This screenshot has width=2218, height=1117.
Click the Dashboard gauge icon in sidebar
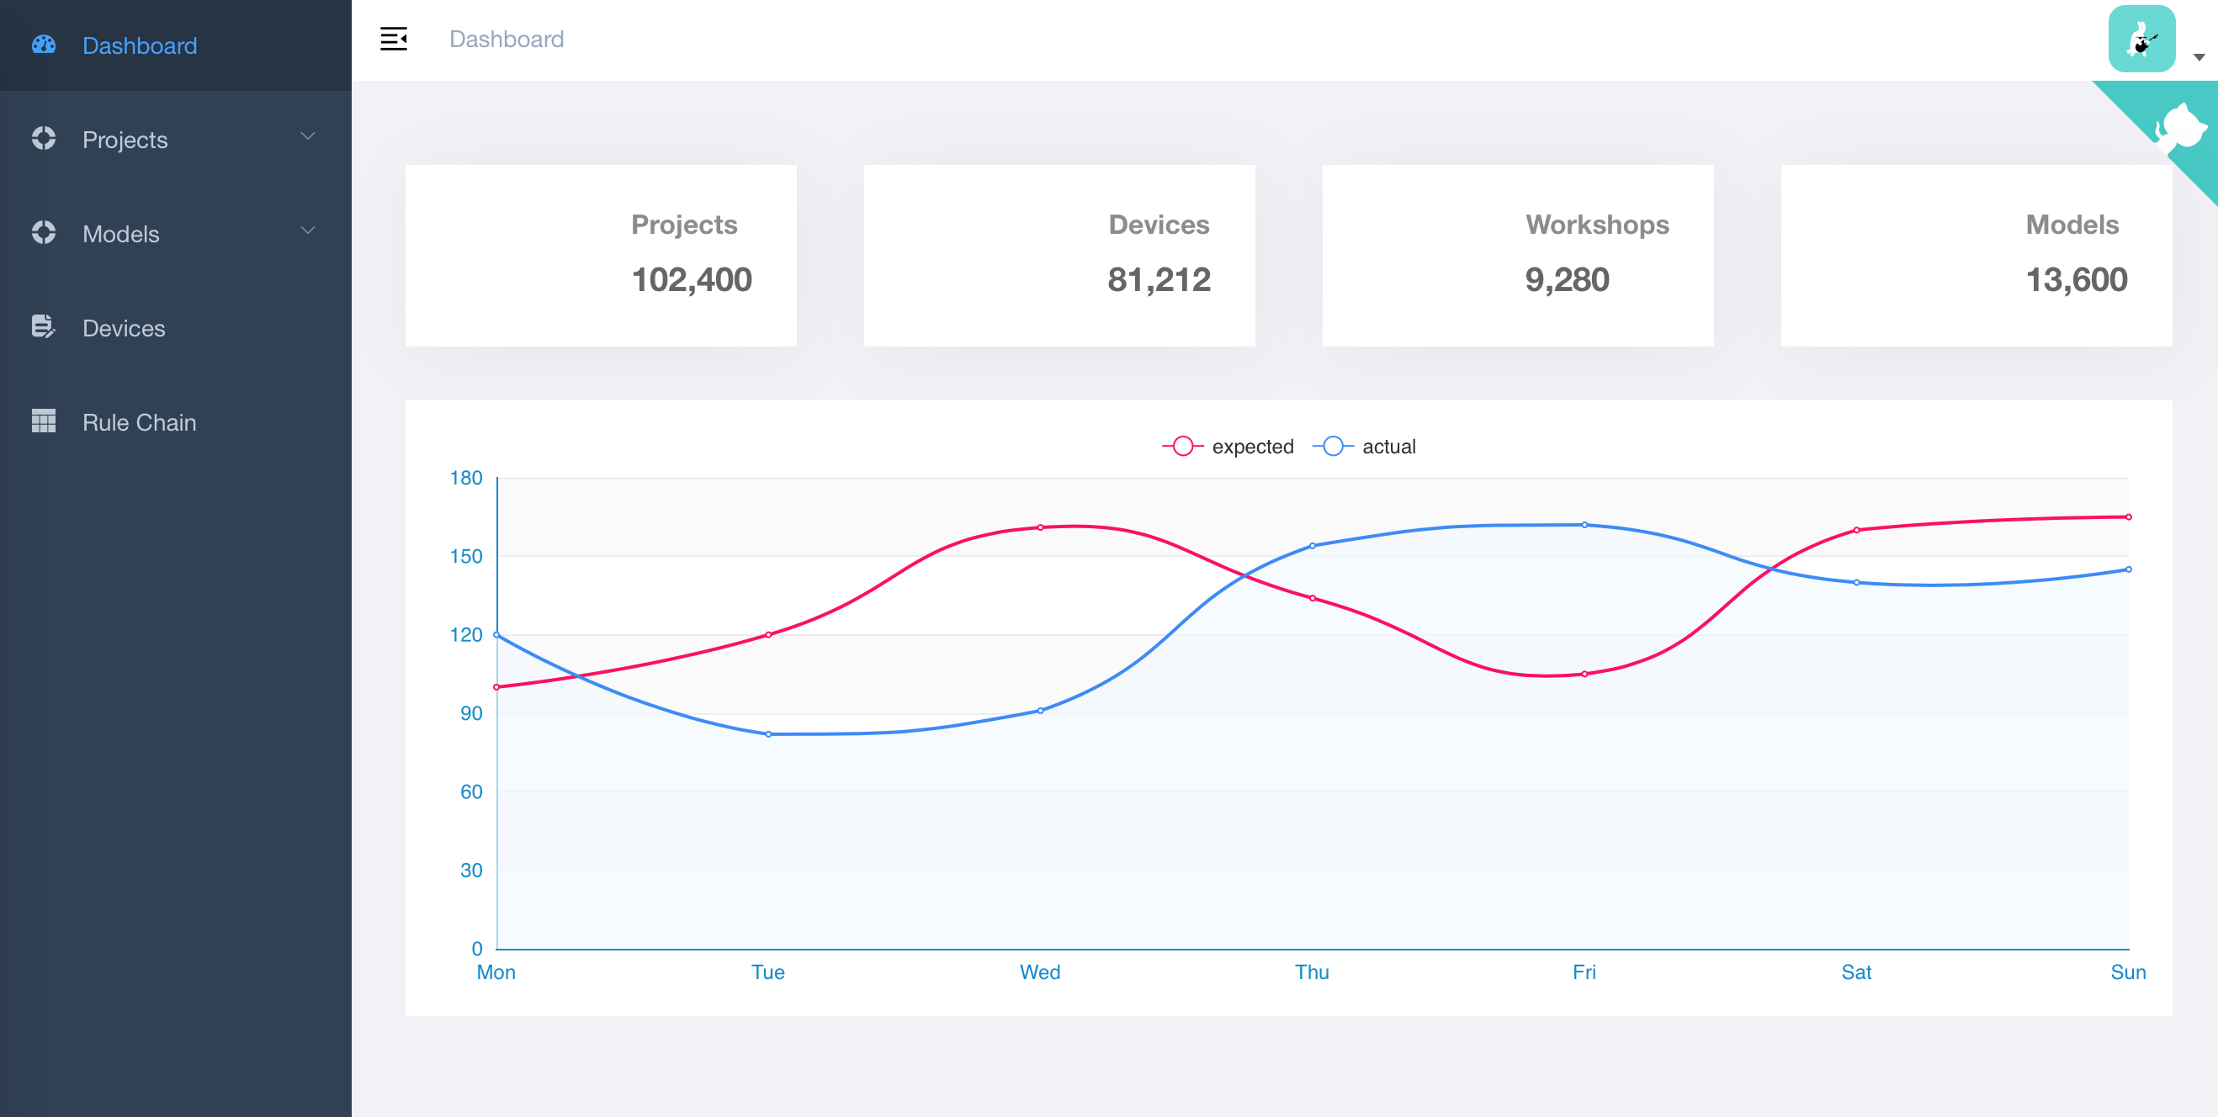coord(43,45)
